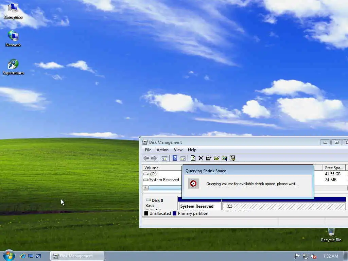Click the black Unallocated legend swatch
Viewport: 348px width, 261px height.
click(x=146, y=213)
